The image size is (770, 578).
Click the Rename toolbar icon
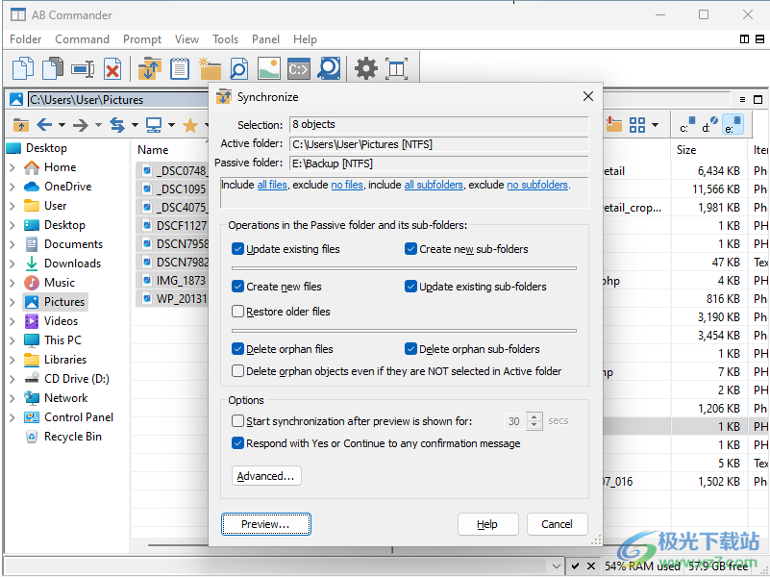pyautogui.click(x=83, y=69)
